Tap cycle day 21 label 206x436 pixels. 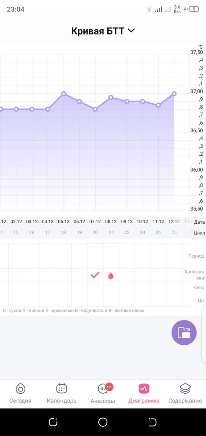[x=111, y=232]
